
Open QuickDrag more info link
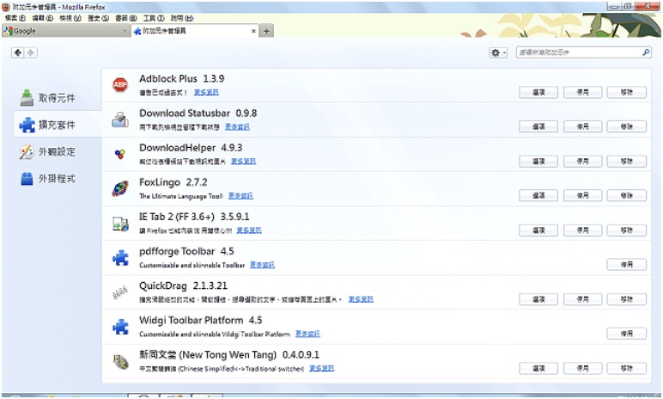361,299
